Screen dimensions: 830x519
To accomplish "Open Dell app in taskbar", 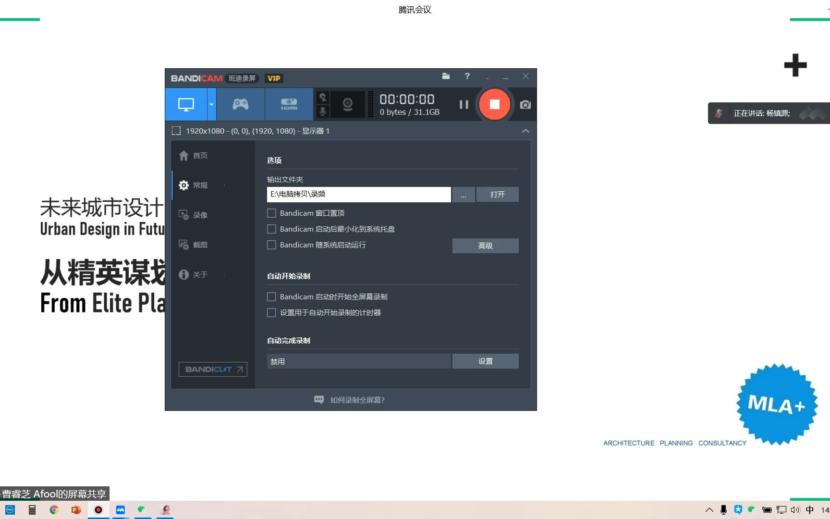I will coord(10,510).
